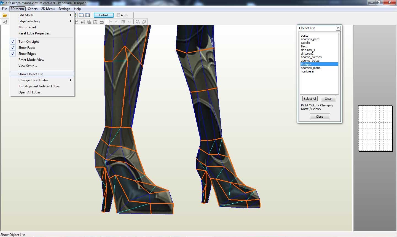
Task: Open the Settings menu
Action: point(64,9)
